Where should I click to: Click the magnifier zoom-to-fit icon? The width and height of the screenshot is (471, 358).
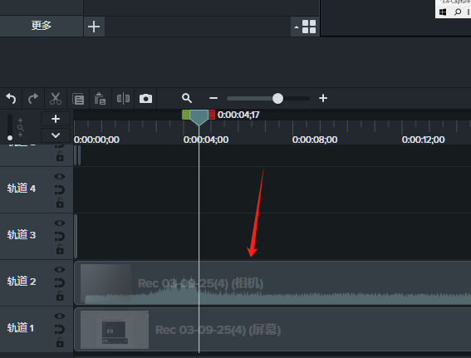tap(187, 98)
